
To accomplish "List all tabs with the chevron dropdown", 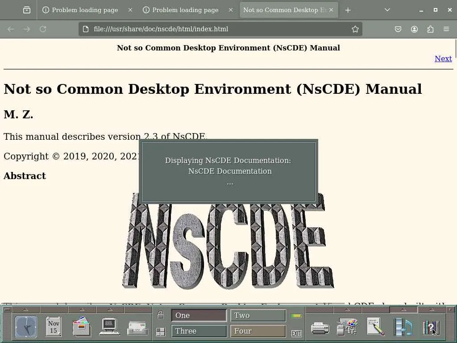I will [387, 10].
